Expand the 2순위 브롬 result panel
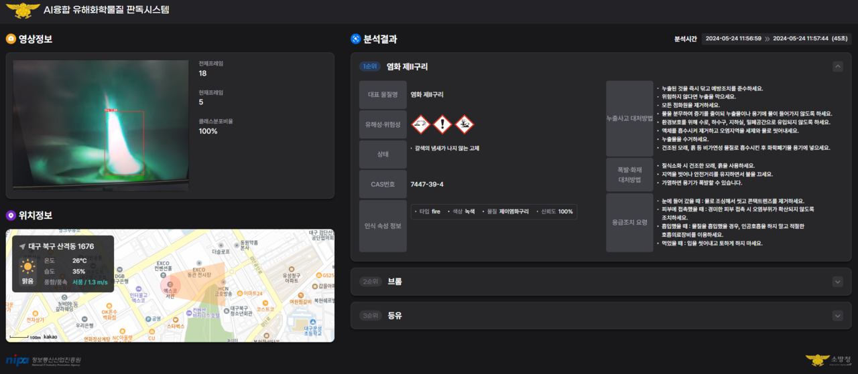Screen dimensions: 858x374 (837, 282)
